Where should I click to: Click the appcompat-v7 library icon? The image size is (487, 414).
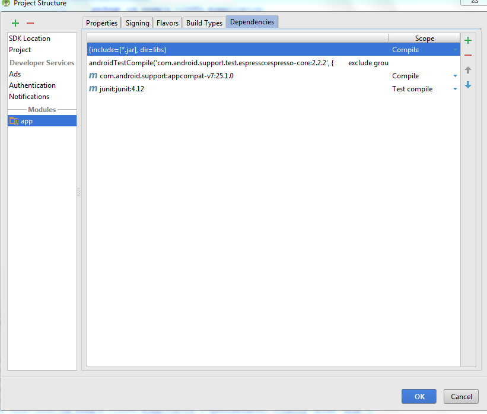[x=93, y=76]
